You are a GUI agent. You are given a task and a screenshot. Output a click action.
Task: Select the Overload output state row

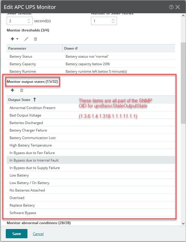[17, 198]
